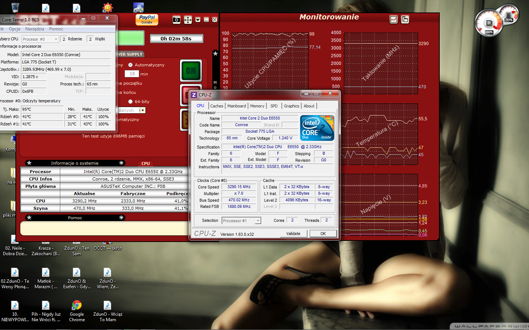Click the PayPal Donate button in OCCT

point(147,19)
